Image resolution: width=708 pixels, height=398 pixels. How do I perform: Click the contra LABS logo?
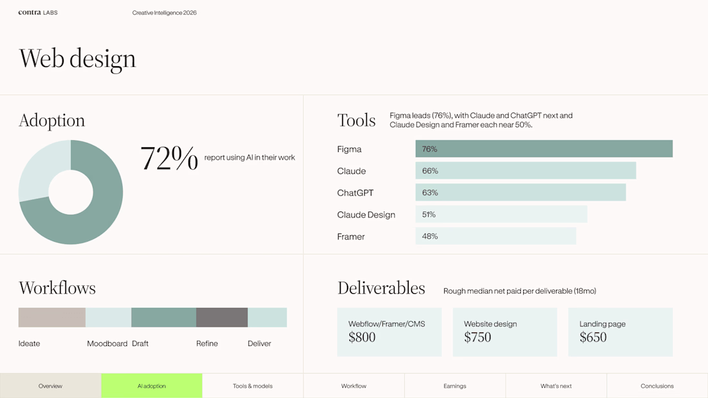[x=38, y=13]
